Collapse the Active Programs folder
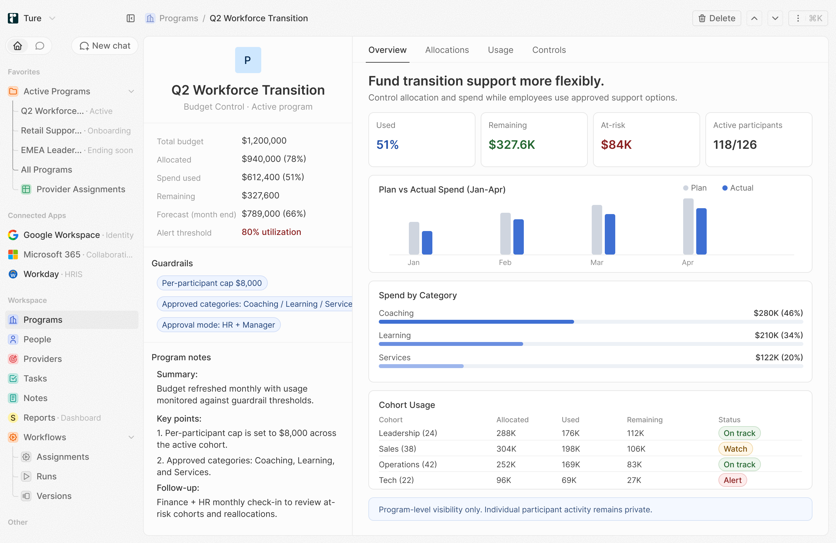Image resolution: width=836 pixels, height=543 pixels. pyautogui.click(x=131, y=91)
